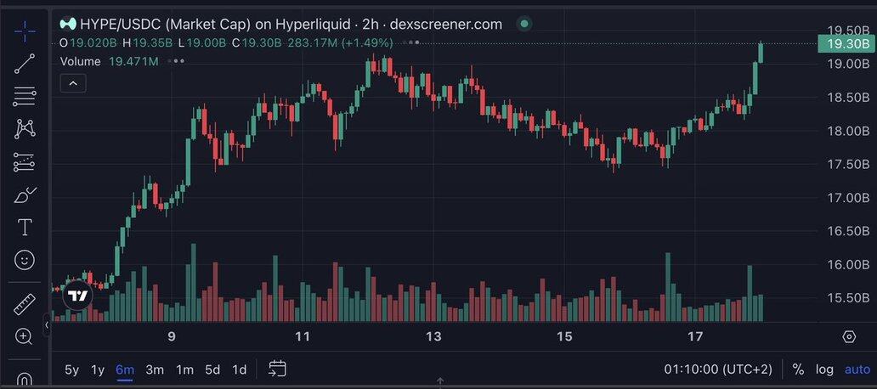Click date label 11 on time axis

pyautogui.click(x=303, y=337)
